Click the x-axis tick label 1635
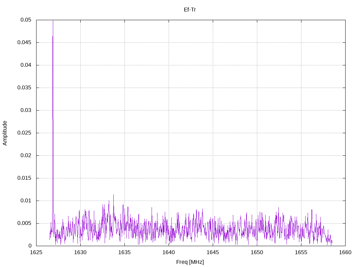Image resolution: width=356 pixels, height=267 pixels. pyautogui.click(x=125, y=252)
